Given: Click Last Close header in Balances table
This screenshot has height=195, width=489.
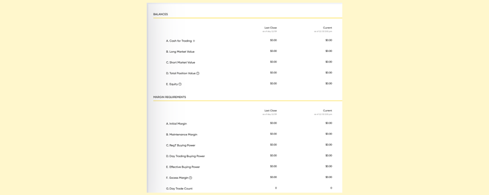Looking at the screenshot, I should click(270, 28).
